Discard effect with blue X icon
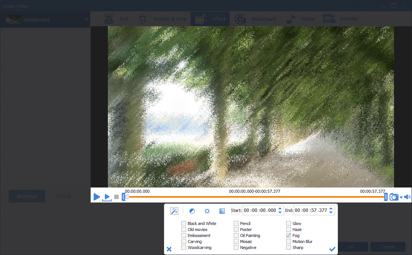The width and height of the screenshot is (412, 255). pyautogui.click(x=169, y=249)
